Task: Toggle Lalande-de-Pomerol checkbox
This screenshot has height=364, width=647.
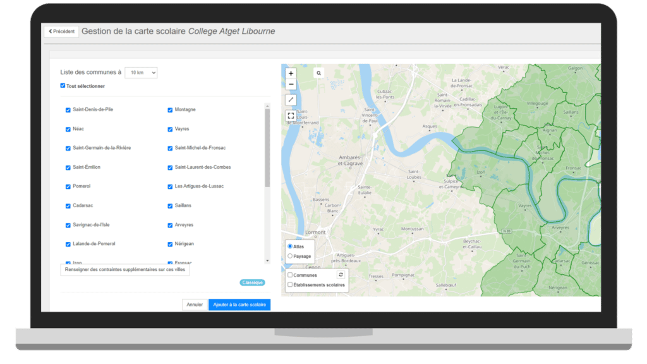Action: (68, 245)
